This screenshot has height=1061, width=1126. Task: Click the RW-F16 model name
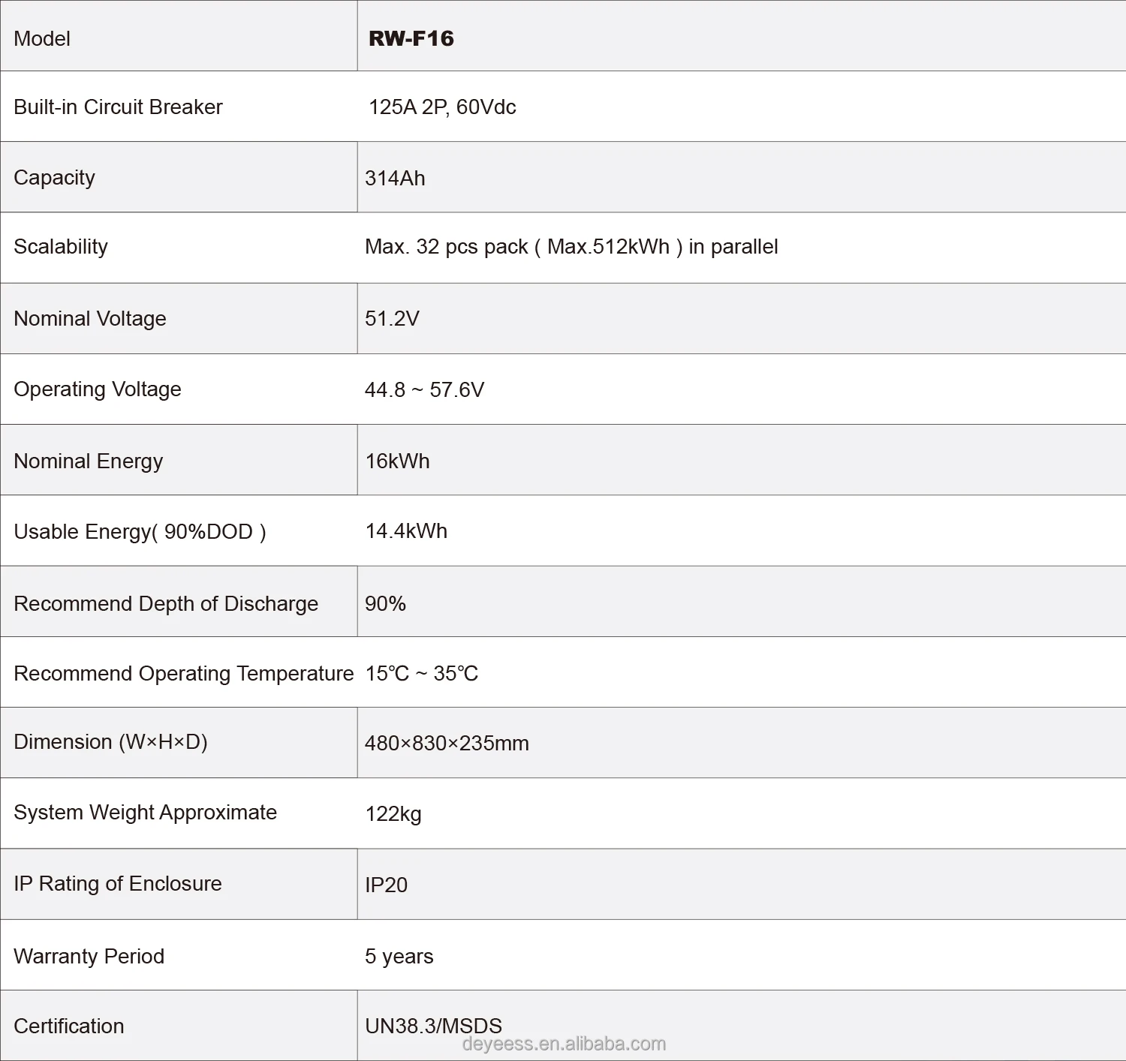(411, 38)
